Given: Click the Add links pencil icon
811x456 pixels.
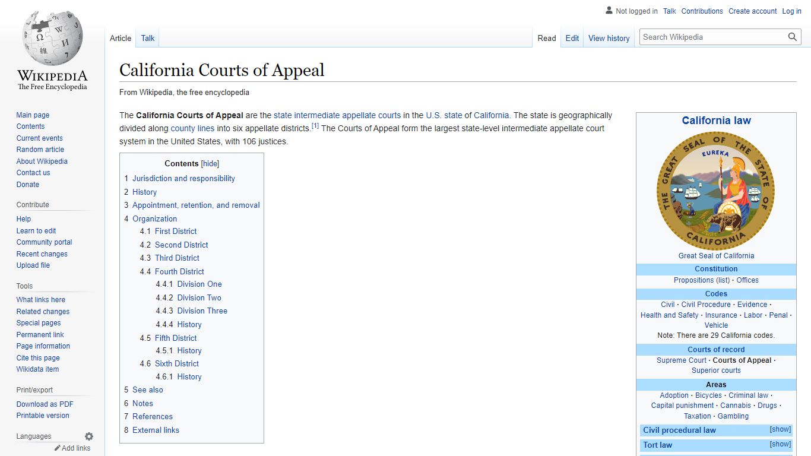Looking at the screenshot, I should pyautogui.click(x=58, y=448).
